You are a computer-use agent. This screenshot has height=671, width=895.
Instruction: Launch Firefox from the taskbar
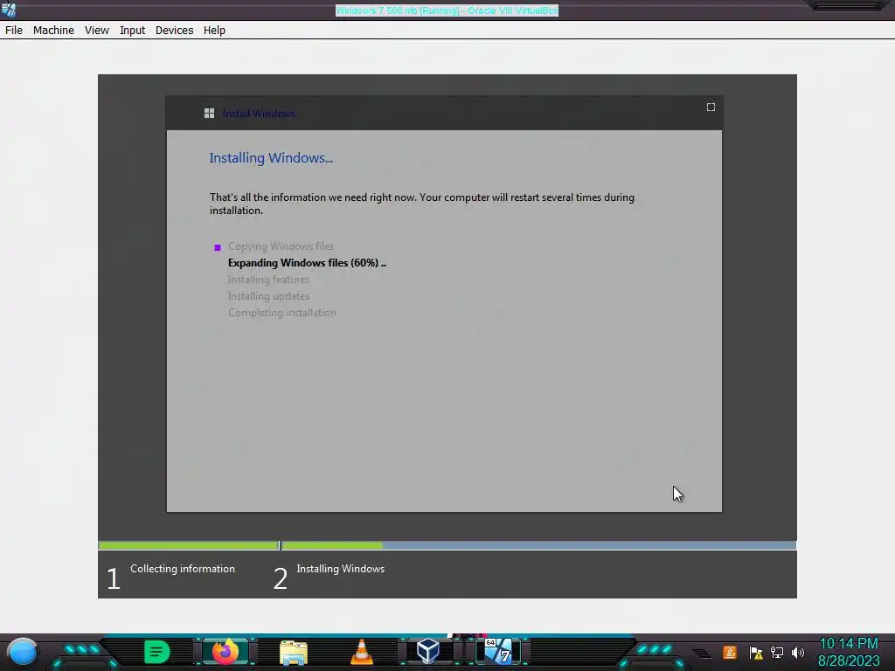225,652
